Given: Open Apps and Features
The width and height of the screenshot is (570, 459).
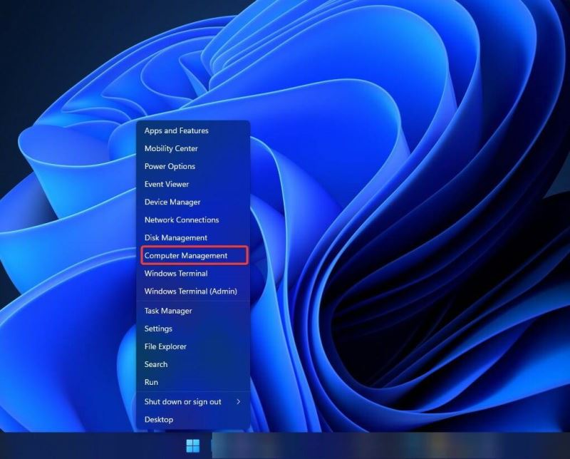Looking at the screenshot, I should 176,130.
